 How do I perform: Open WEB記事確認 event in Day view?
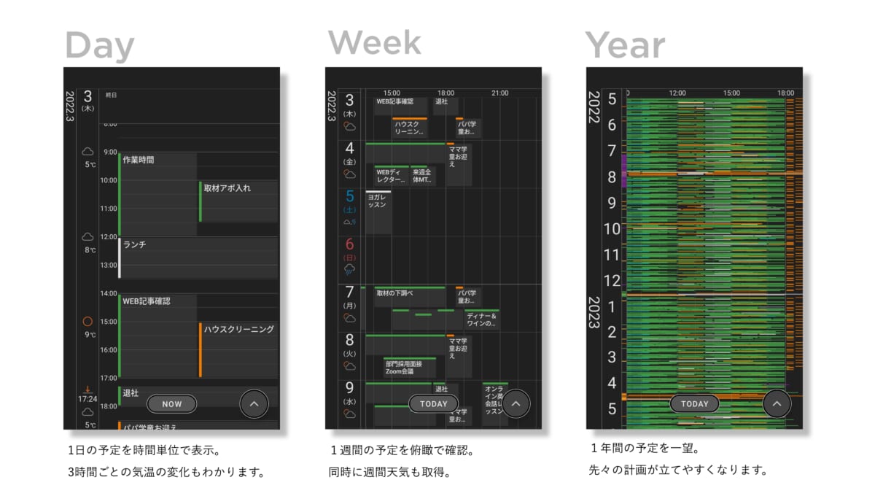(157, 336)
